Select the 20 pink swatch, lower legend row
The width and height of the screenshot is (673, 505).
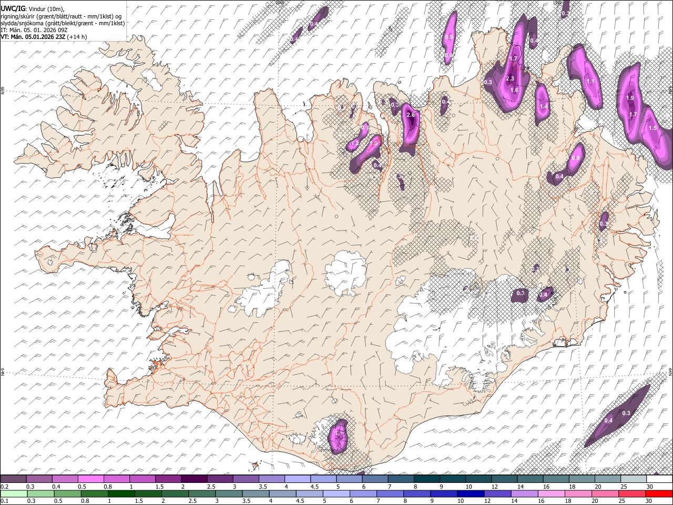pos(605,493)
